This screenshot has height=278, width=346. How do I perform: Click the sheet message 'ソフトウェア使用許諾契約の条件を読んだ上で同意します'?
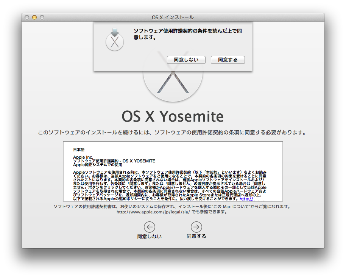pos(187,34)
